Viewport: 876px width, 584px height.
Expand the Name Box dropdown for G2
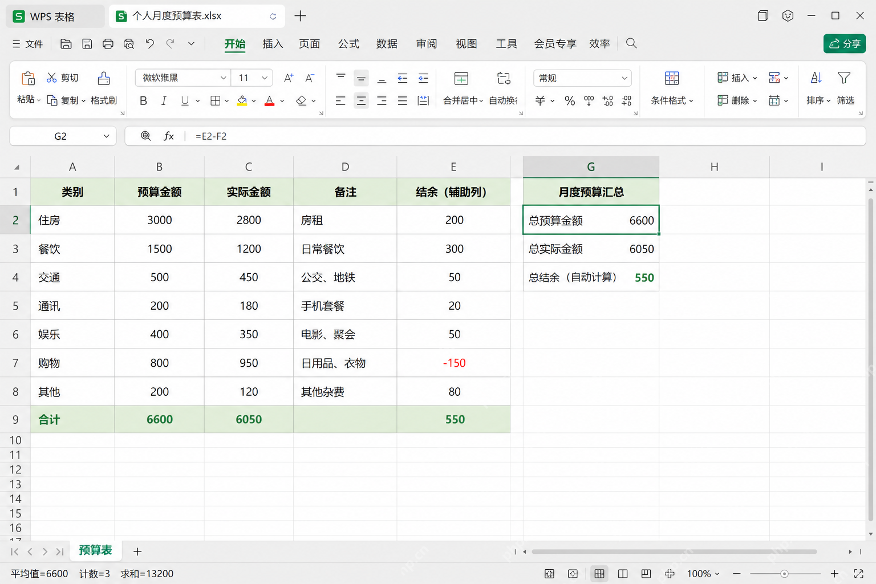(106, 136)
